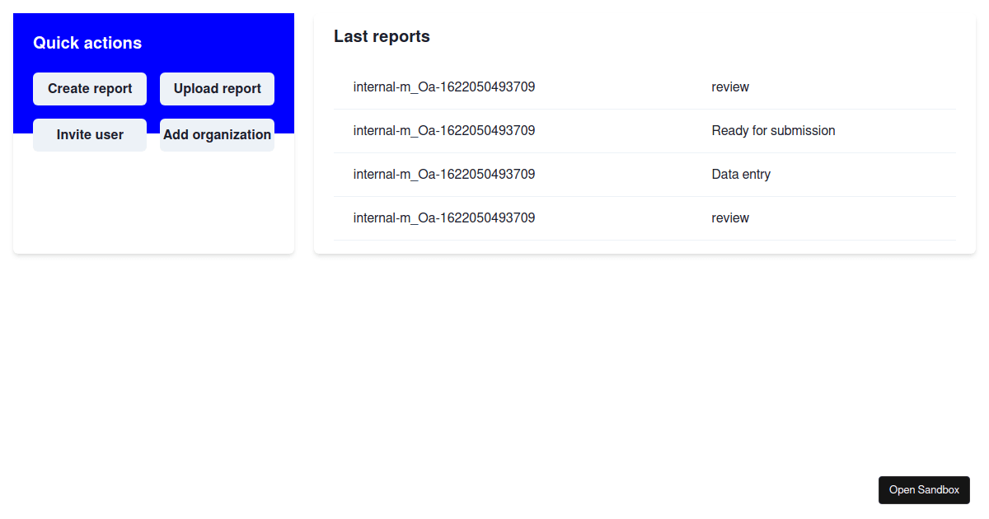Viewport: 989px width, 519px height.
Task: Click the review label on the fourth row
Action: click(730, 217)
